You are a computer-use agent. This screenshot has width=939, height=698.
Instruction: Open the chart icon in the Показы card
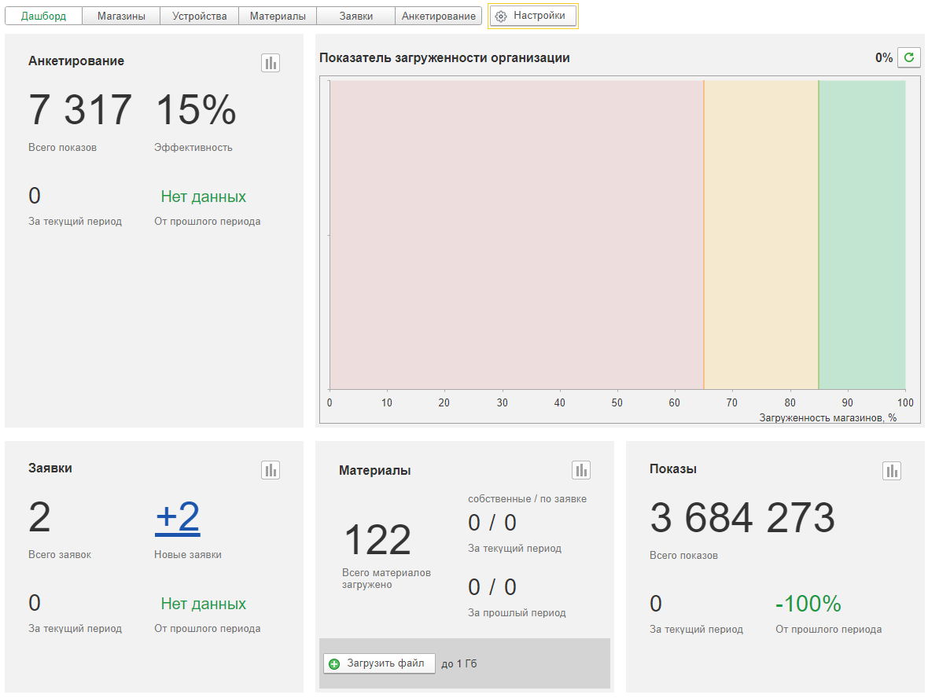coord(892,471)
